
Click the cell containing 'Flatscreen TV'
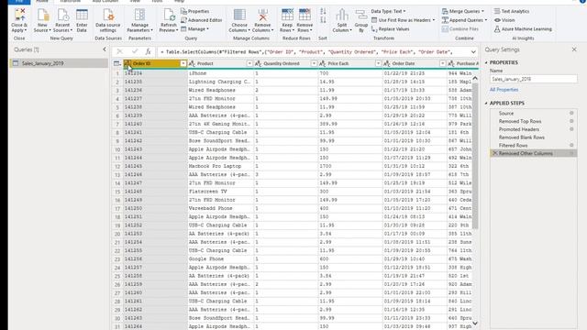[x=220, y=192]
